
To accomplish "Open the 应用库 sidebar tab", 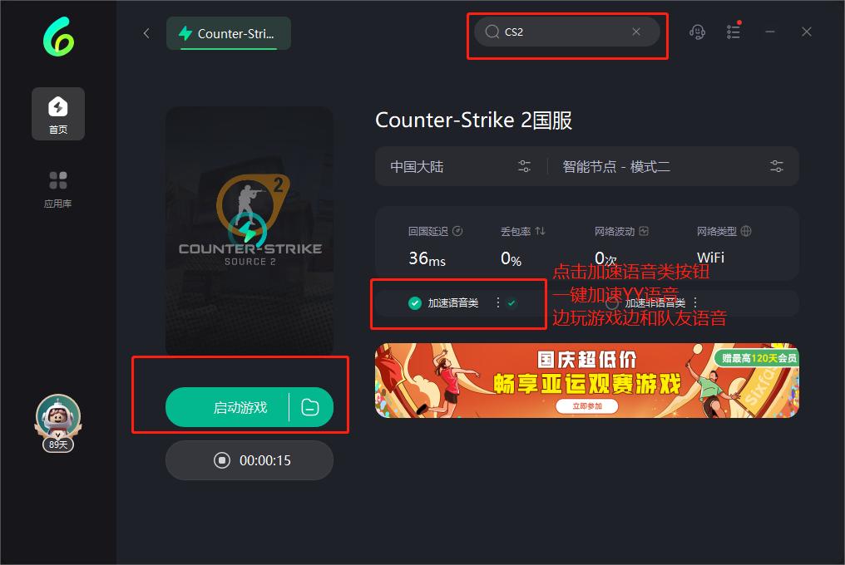I will point(58,189).
